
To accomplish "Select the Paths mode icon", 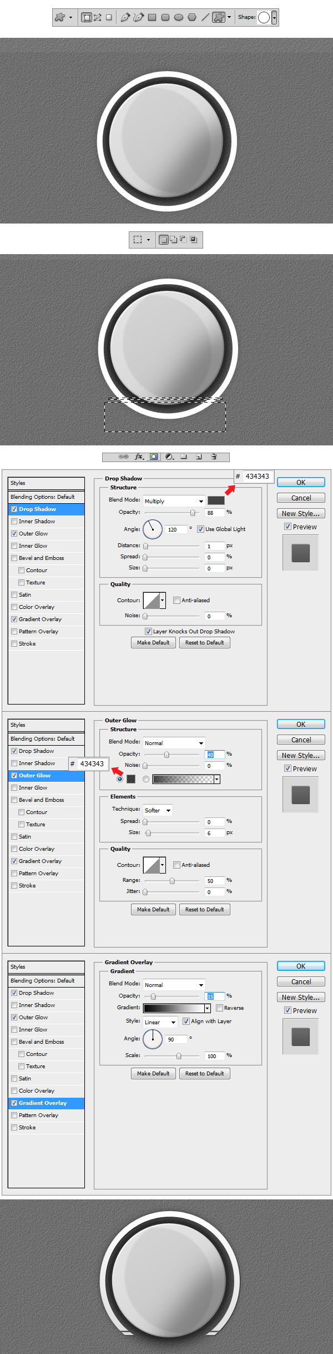I will click(98, 17).
